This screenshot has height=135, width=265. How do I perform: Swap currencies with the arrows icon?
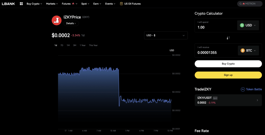point(228,38)
